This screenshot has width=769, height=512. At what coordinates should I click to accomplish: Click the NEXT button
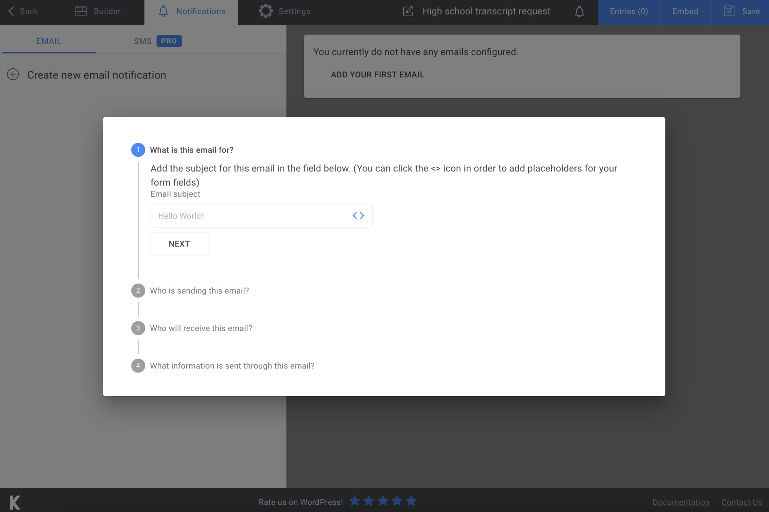coord(179,243)
